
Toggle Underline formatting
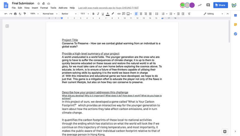click(x=103, y=14)
